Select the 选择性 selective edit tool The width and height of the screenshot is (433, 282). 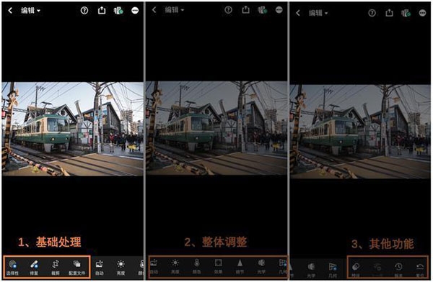[12, 268]
